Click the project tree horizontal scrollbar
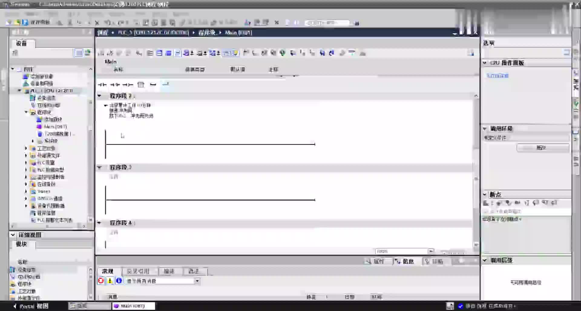Image resolution: width=581 pixels, height=311 pixels. click(x=48, y=226)
